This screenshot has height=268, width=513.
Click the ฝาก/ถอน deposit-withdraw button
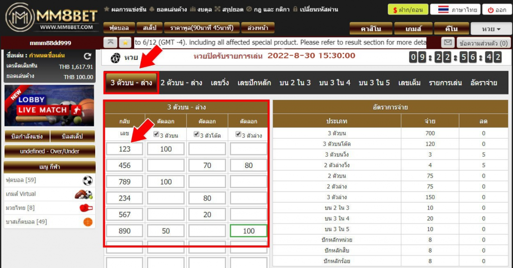(408, 9)
